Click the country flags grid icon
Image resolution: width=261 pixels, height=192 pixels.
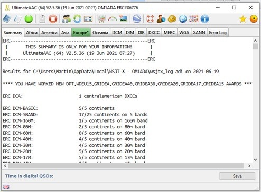coord(194,19)
